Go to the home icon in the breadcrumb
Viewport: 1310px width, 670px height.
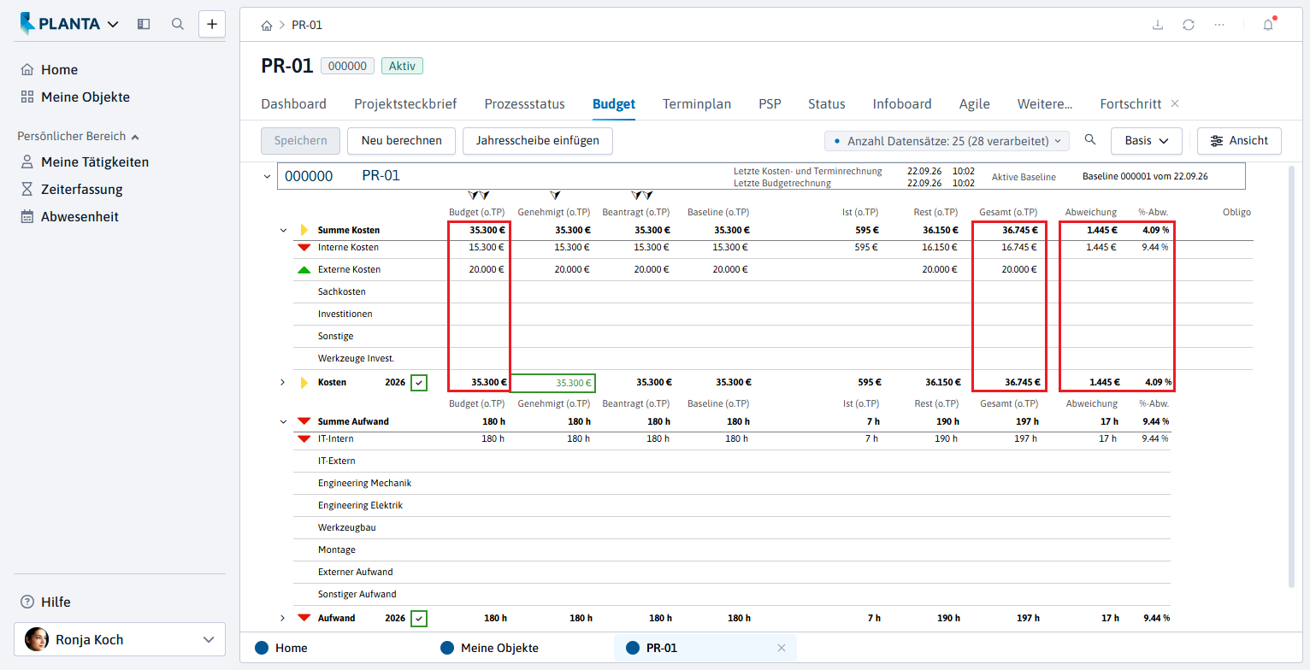[267, 25]
